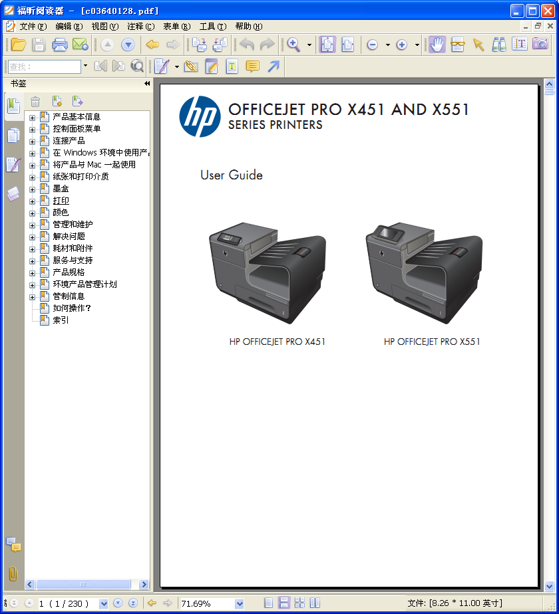This screenshot has height=614, width=559.
Task: Open the Comments panel sidebar icon
Action: click(x=13, y=545)
